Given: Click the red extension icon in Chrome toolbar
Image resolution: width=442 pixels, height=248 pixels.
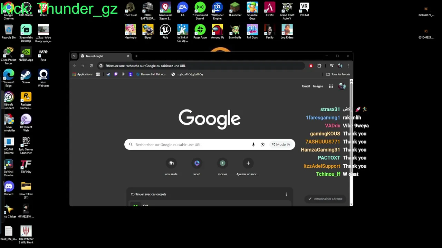Looking at the screenshot, I should pos(311,66).
